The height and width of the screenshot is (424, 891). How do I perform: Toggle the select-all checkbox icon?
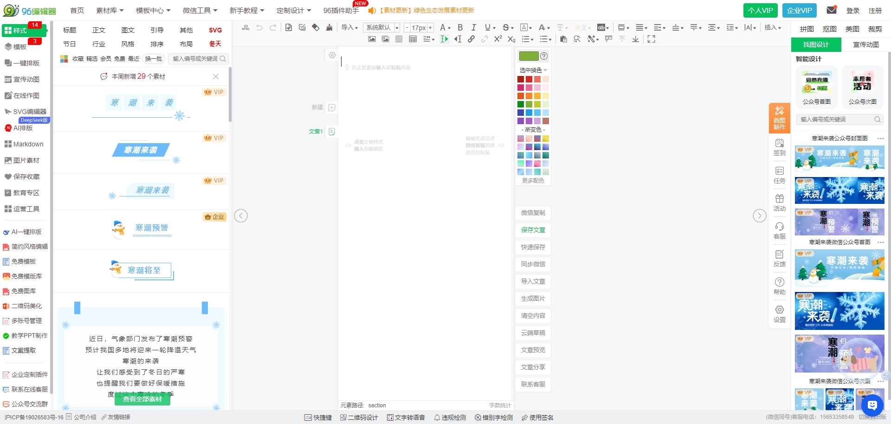302,28
